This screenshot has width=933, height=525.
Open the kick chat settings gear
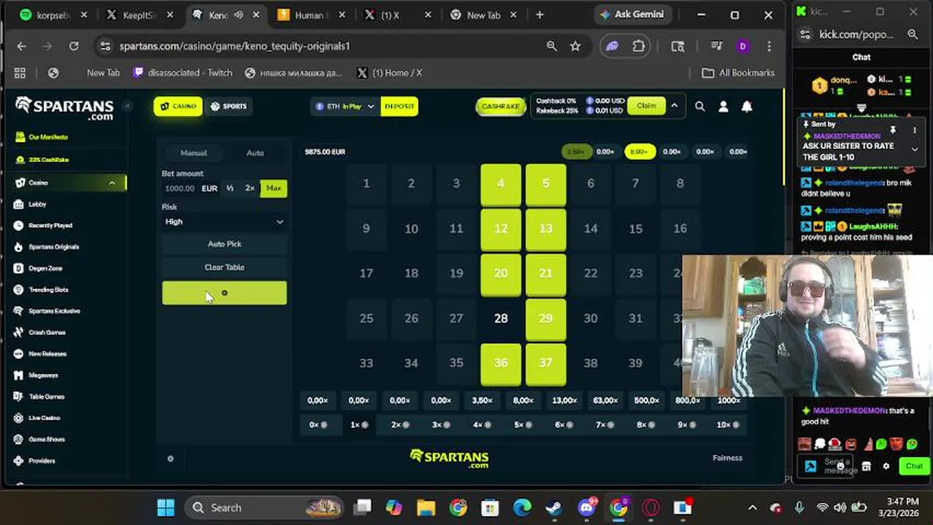coord(886,466)
